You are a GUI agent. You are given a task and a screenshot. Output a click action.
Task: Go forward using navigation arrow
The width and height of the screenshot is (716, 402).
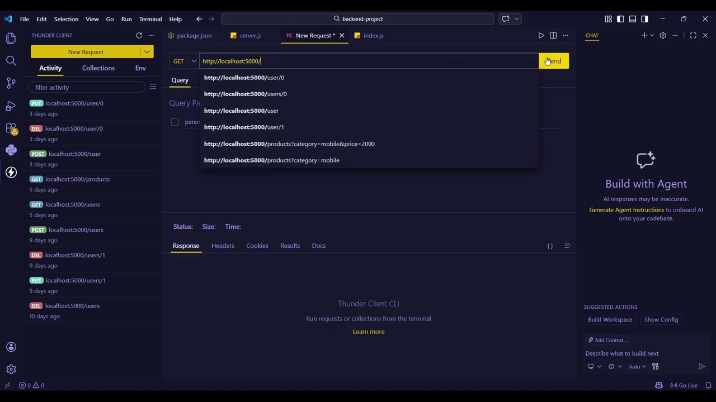pos(213,18)
